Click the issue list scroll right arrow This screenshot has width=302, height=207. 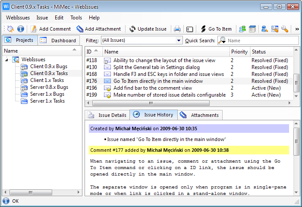coord(289,103)
